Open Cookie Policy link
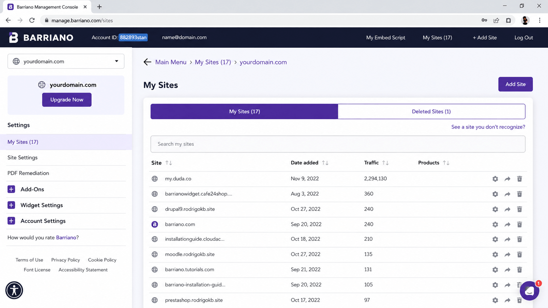The height and width of the screenshot is (308, 548). tap(102, 260)
